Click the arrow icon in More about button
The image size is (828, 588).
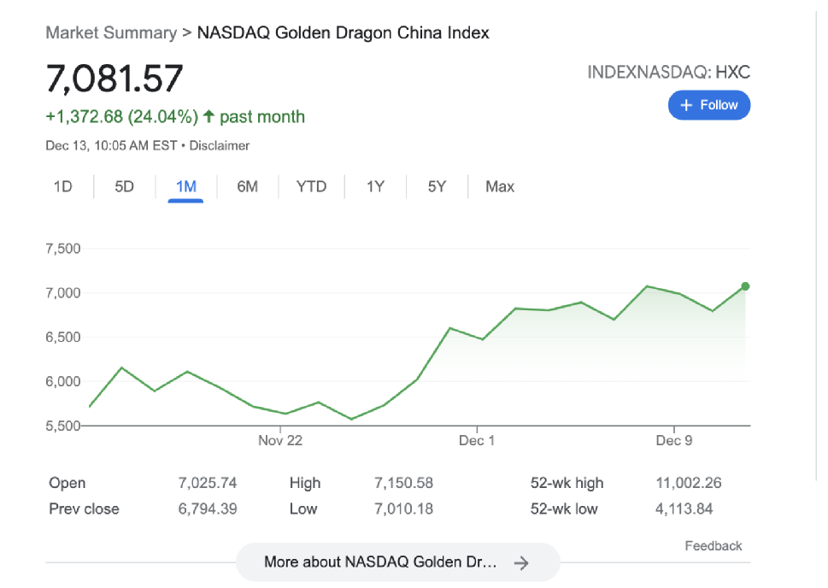(x=521, y=563)
